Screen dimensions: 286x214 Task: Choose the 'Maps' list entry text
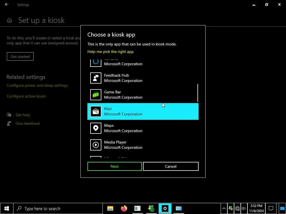coord(109,126)
